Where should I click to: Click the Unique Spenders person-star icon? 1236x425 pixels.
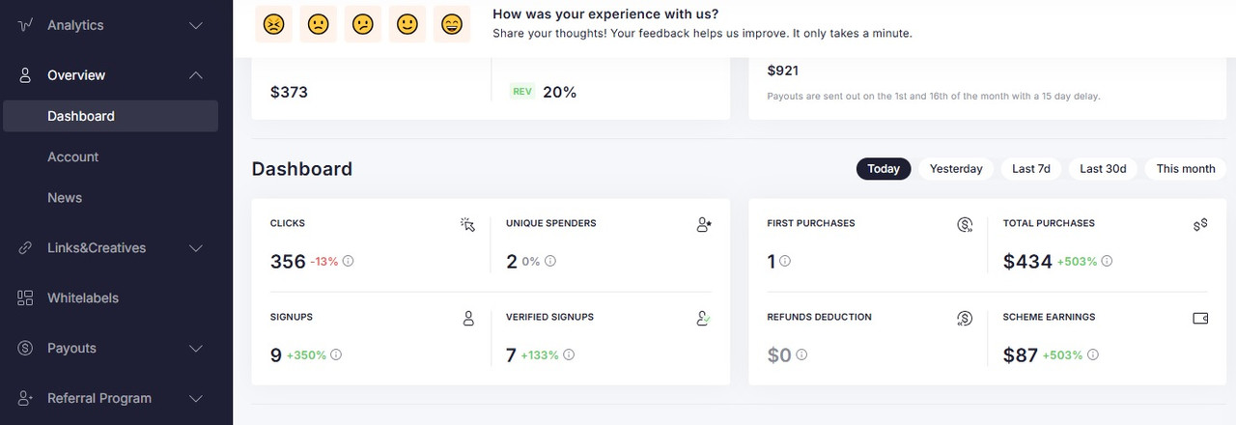tap(704, 224)
